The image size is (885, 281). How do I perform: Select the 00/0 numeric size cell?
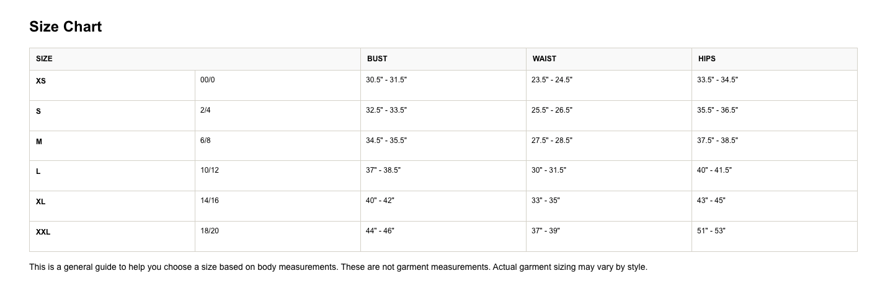(207, 80)
